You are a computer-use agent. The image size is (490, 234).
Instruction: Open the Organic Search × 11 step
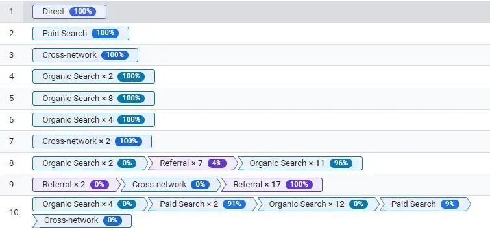click(300, 163)
